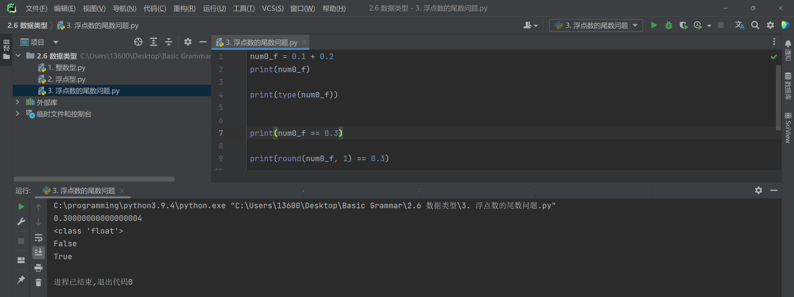
Task: Click up arrow in run output
Action: click(38, 207)
